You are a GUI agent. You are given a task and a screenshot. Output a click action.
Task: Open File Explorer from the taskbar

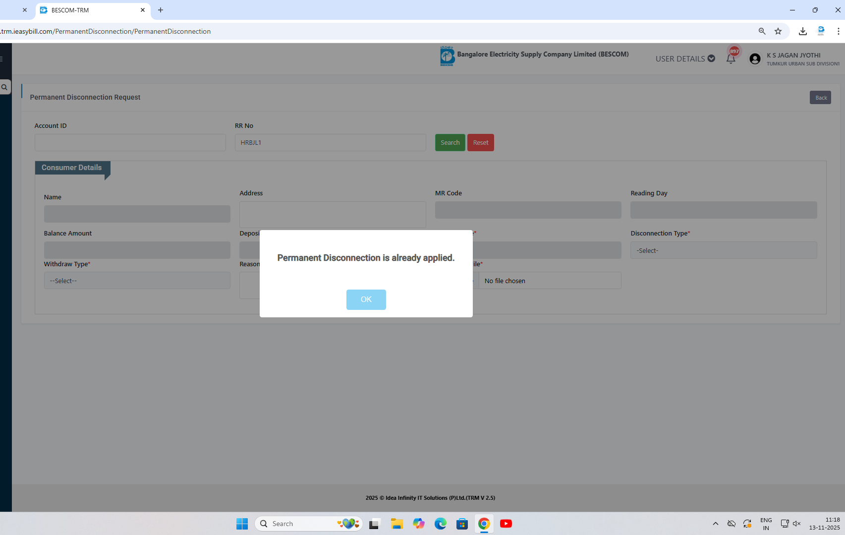pos(396,524)
